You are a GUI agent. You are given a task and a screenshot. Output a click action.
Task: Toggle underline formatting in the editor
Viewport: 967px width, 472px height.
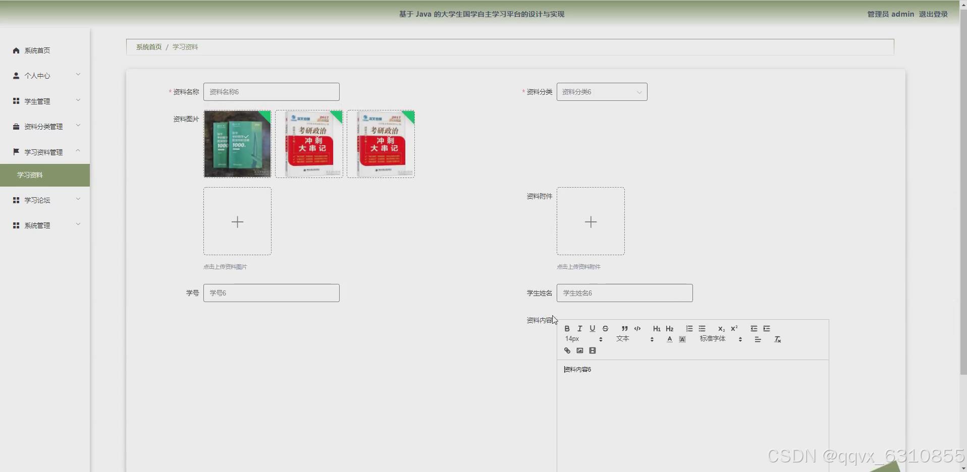[x=593, y=329]
